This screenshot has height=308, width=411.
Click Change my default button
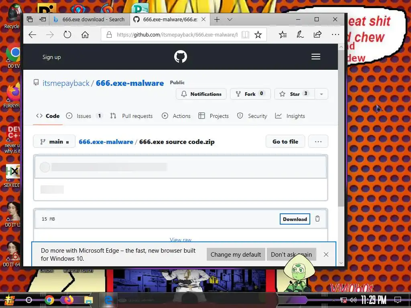point(236,255)
